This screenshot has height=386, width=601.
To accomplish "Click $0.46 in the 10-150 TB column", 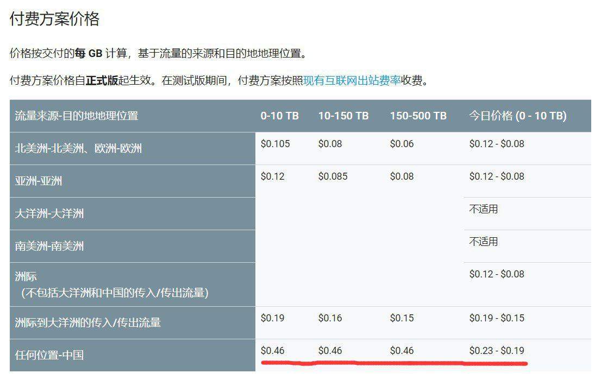I will coord(330,350).
